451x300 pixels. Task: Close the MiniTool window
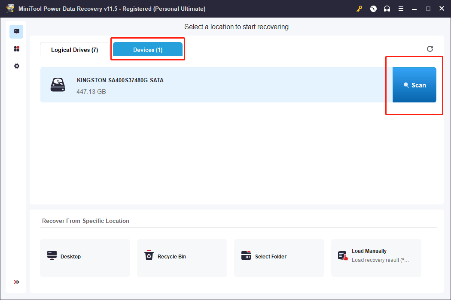(442, 9)
